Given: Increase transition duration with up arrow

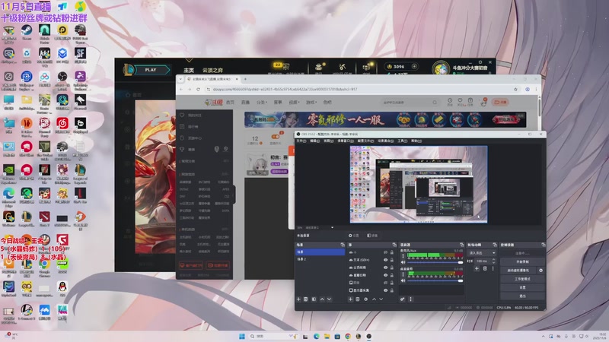Looking at the screenshot, I should (x=493, y=260).
